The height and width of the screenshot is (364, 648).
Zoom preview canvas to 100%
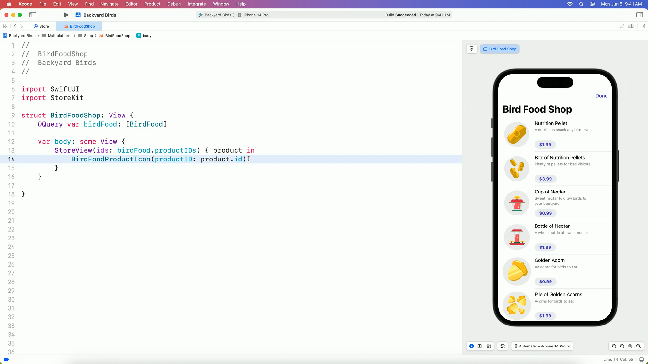point(622,346)
